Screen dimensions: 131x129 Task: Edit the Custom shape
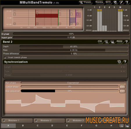pos(122,87)
